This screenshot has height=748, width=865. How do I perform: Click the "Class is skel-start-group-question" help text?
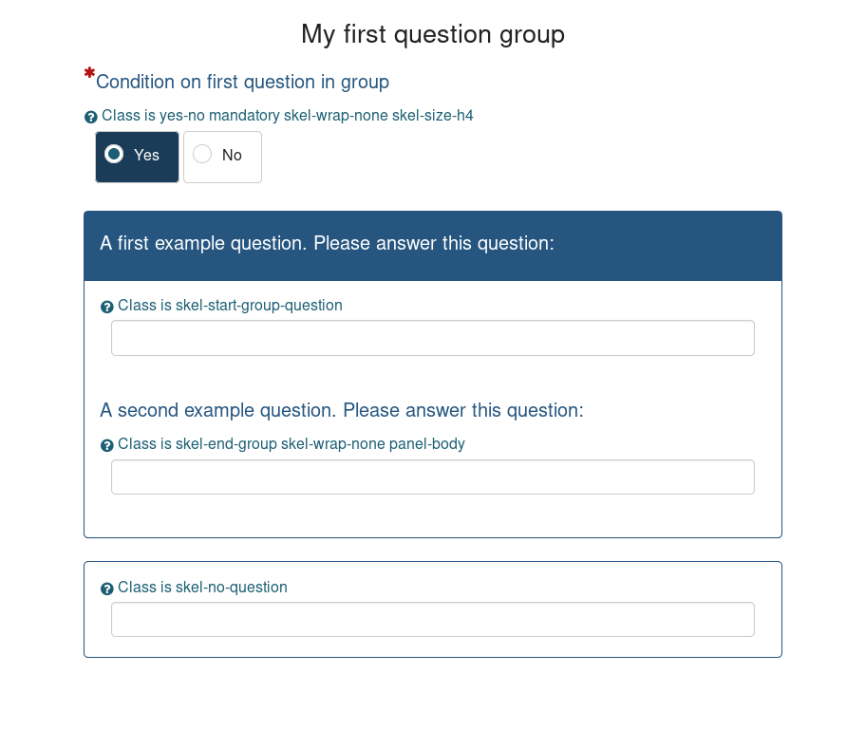coord(230,306)
